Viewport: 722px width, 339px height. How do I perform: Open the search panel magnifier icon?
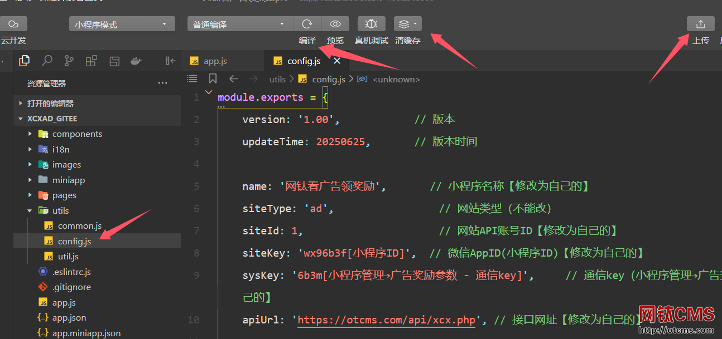47,61
